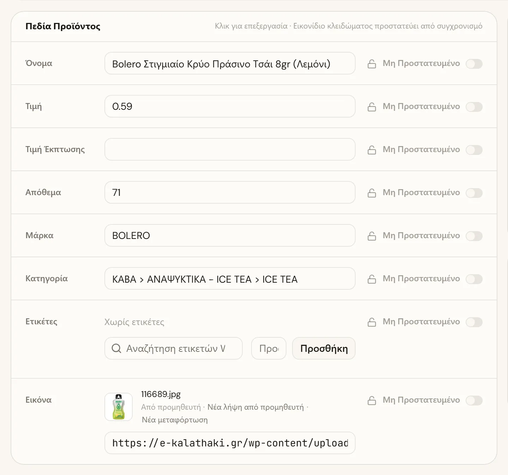Click the Ετικέτες row label

(41, 321)
